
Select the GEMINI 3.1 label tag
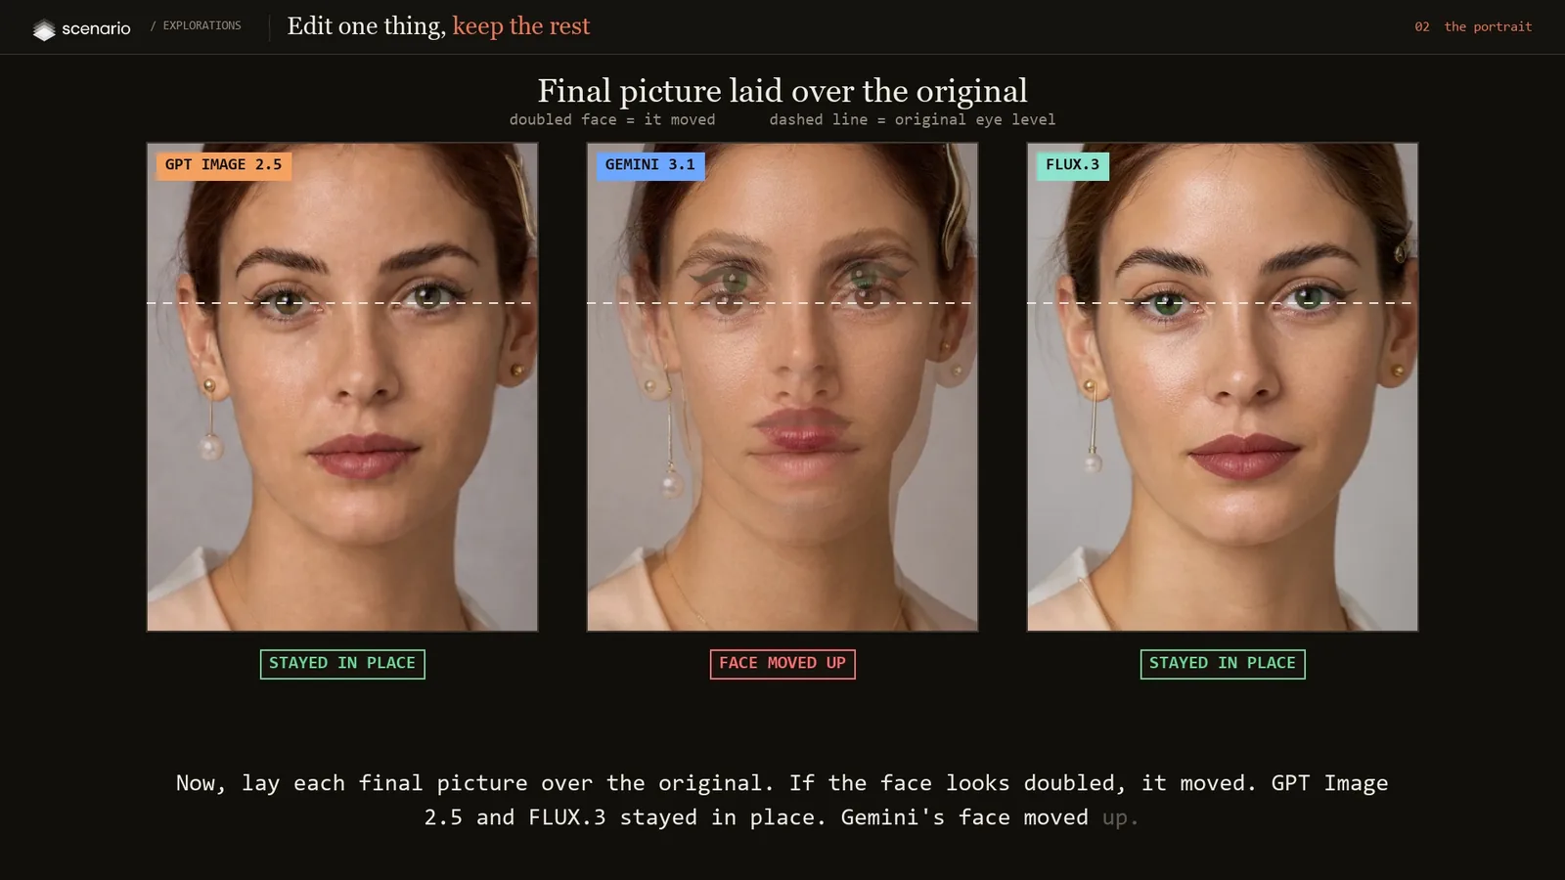coord(650,164)
